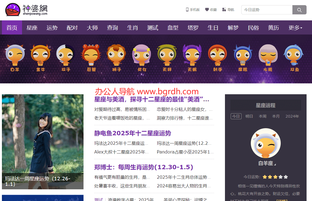Click the 收藏 heart icon

pos(207,9)
